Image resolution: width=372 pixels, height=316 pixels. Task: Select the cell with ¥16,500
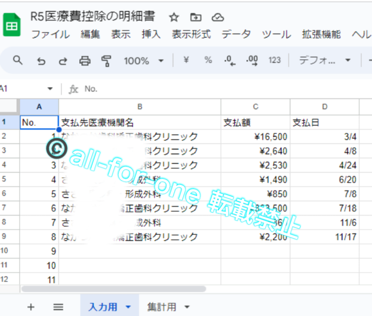pos(255,137)
